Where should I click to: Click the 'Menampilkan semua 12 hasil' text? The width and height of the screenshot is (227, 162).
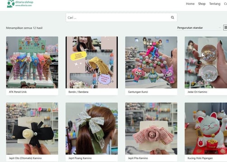coord(24,28)
